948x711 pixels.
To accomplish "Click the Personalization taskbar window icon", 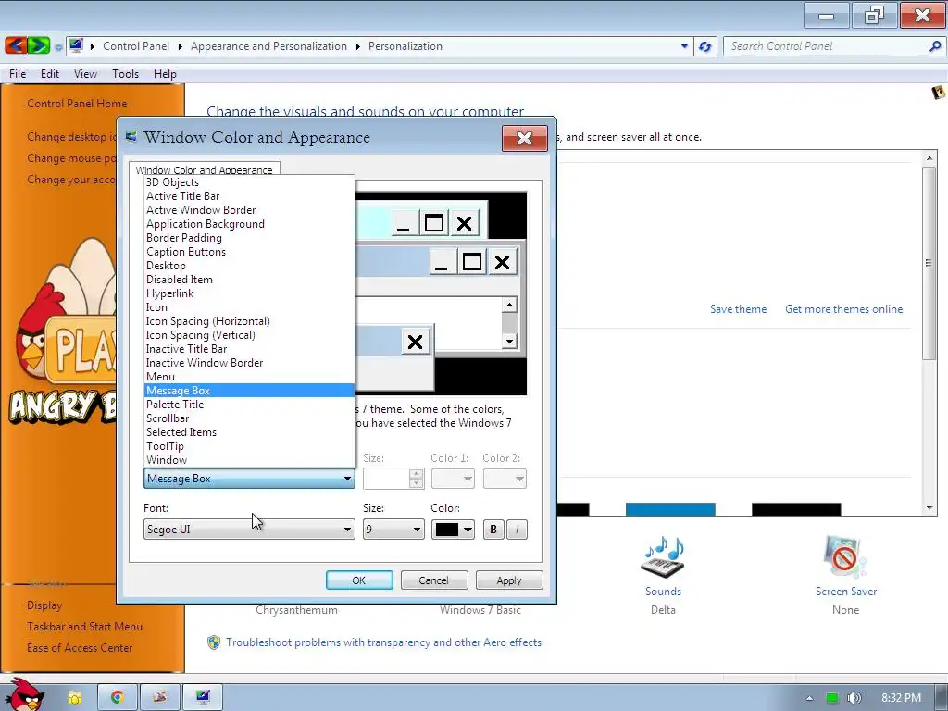I will [x=203, y=697].
